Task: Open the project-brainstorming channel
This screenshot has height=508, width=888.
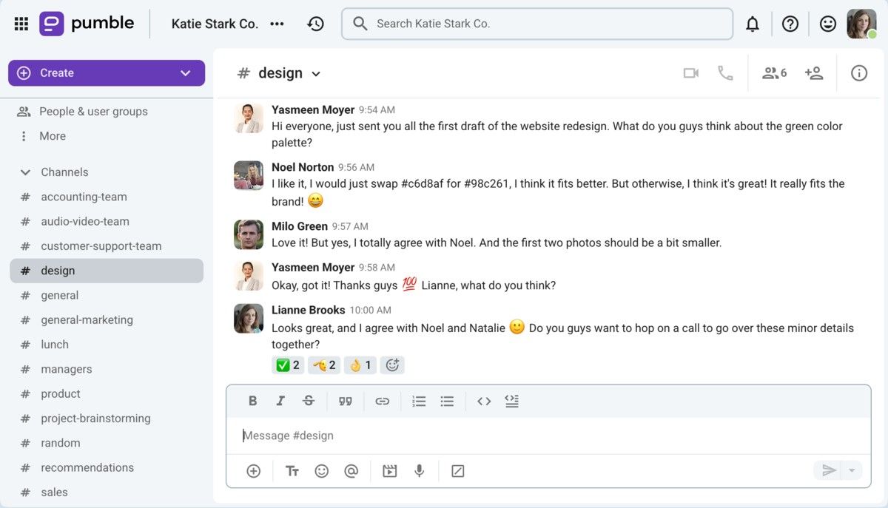Action: pyautogui.click(x=95, y=419)
